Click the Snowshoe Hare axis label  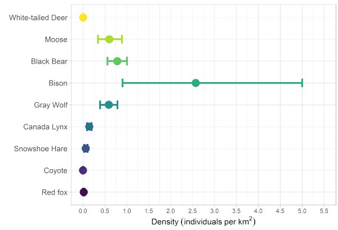click(x=41, y=148)
